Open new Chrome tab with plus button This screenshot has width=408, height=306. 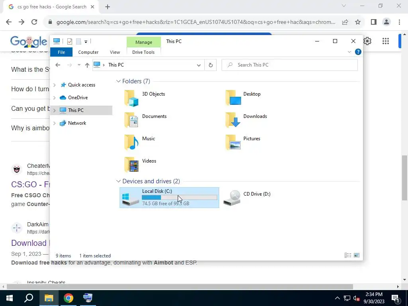tap(108, 7)
